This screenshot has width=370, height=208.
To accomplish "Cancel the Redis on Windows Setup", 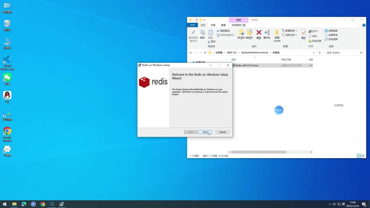I will [222, 132].
